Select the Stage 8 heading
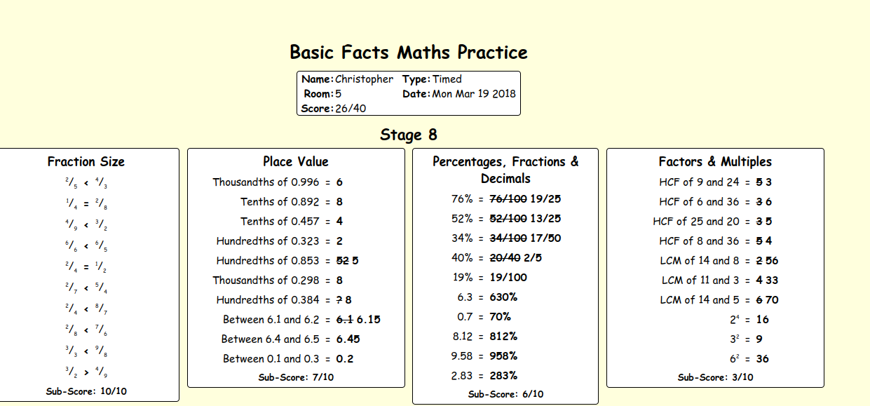Viewport: 870px width, 406px height. (408, 135)
